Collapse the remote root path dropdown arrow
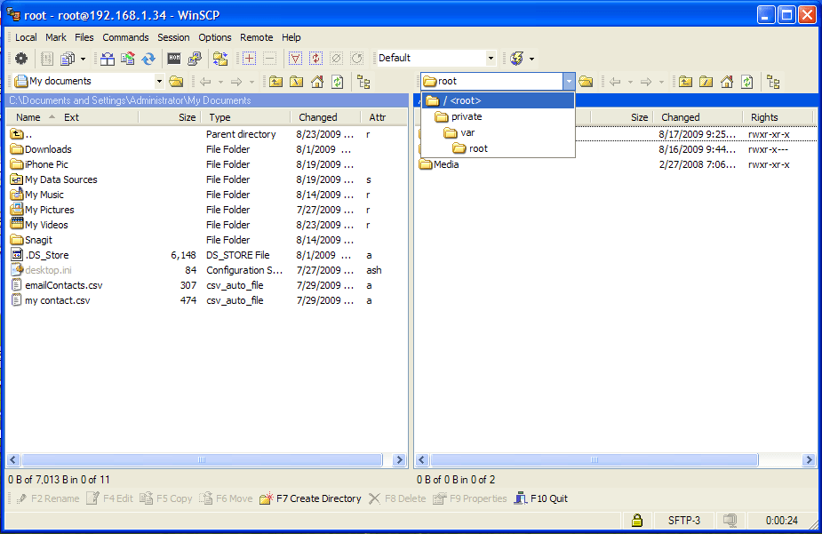822x534 pixels. (x=569, y=81)
